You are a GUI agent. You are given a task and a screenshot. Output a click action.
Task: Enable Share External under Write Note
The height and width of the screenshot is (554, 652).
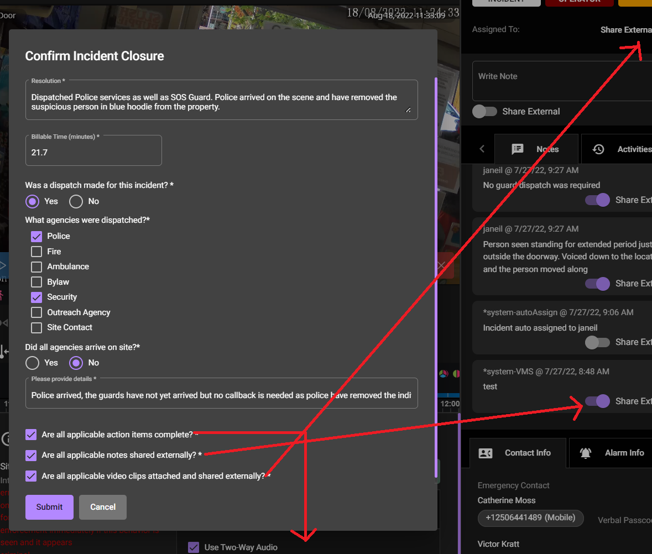485,111
